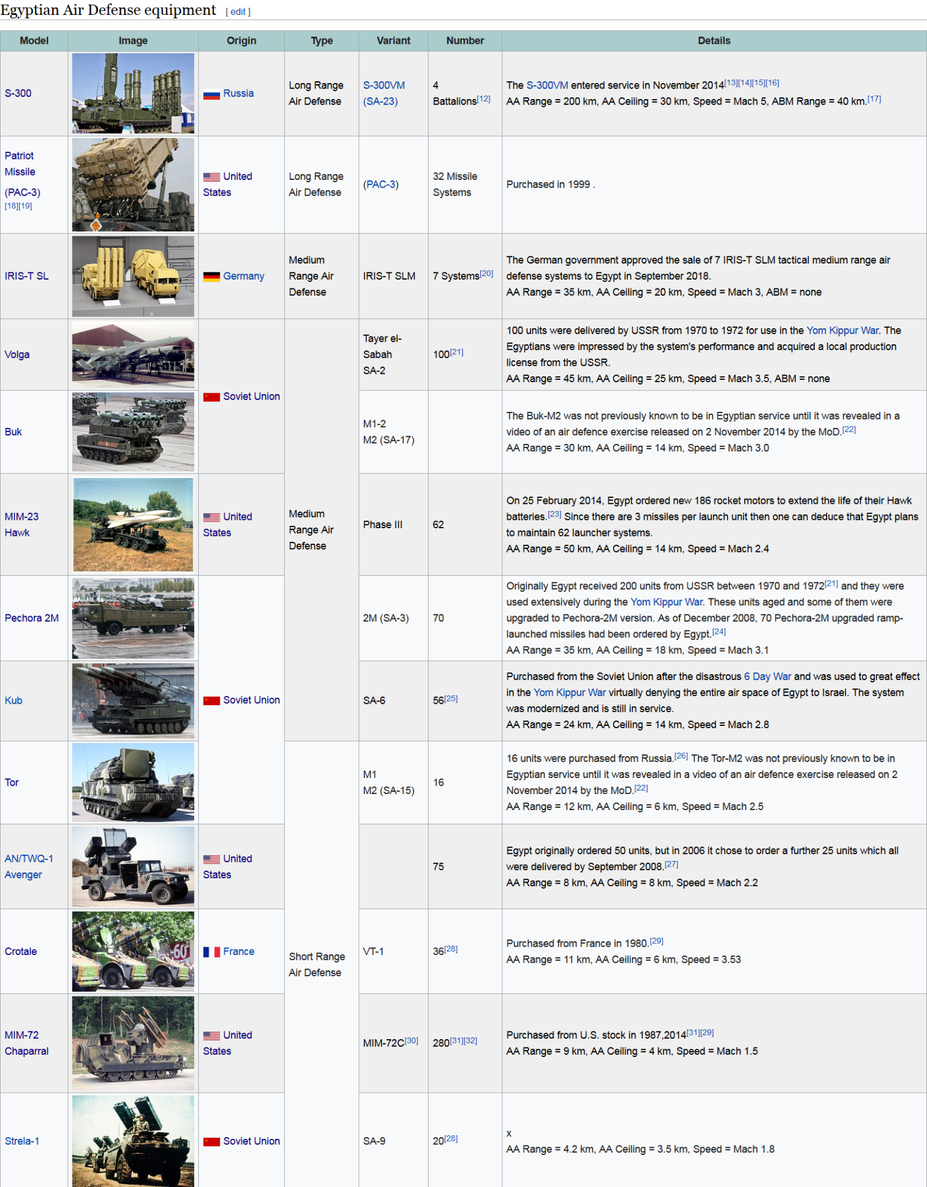Open the (SA-23) variant link

click(x=380, y=101)
